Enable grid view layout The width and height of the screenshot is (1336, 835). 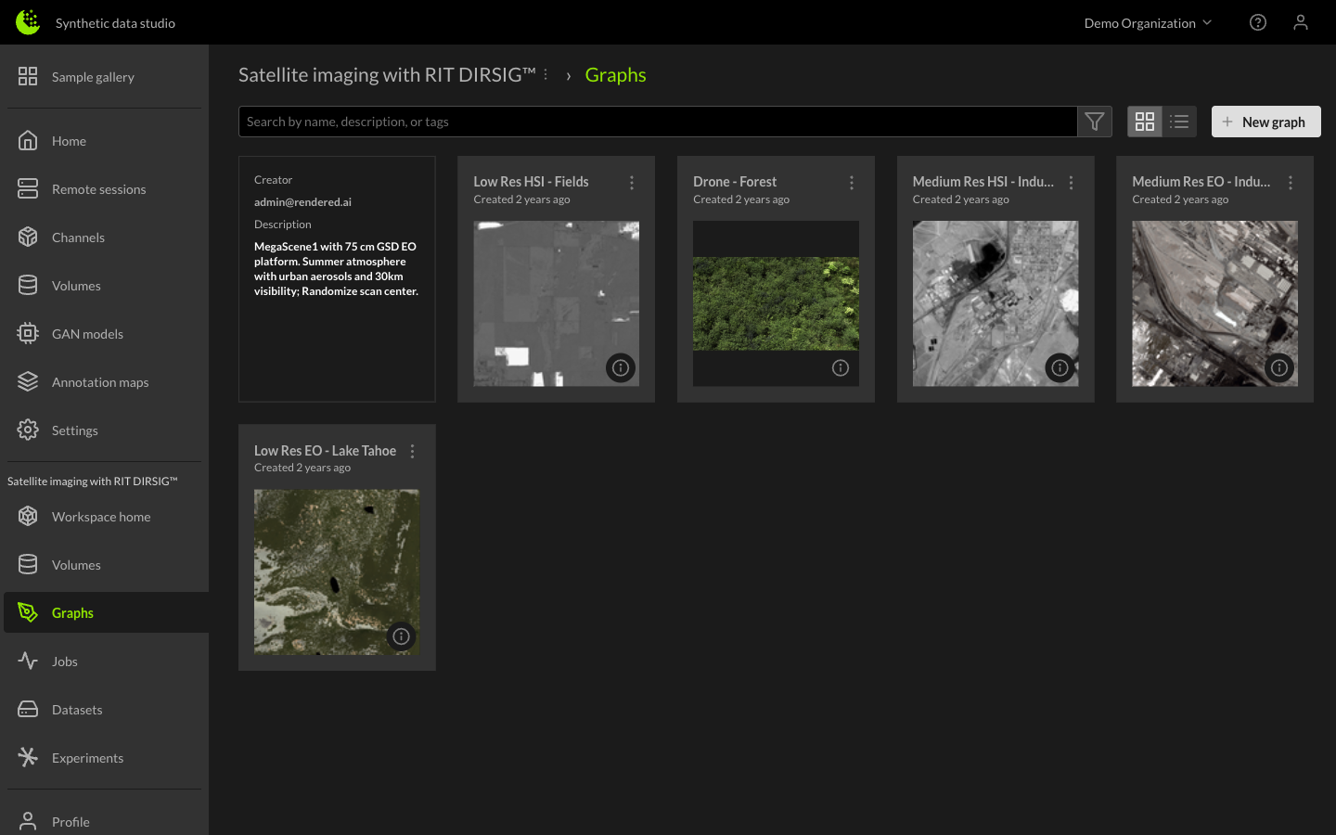1145,121
